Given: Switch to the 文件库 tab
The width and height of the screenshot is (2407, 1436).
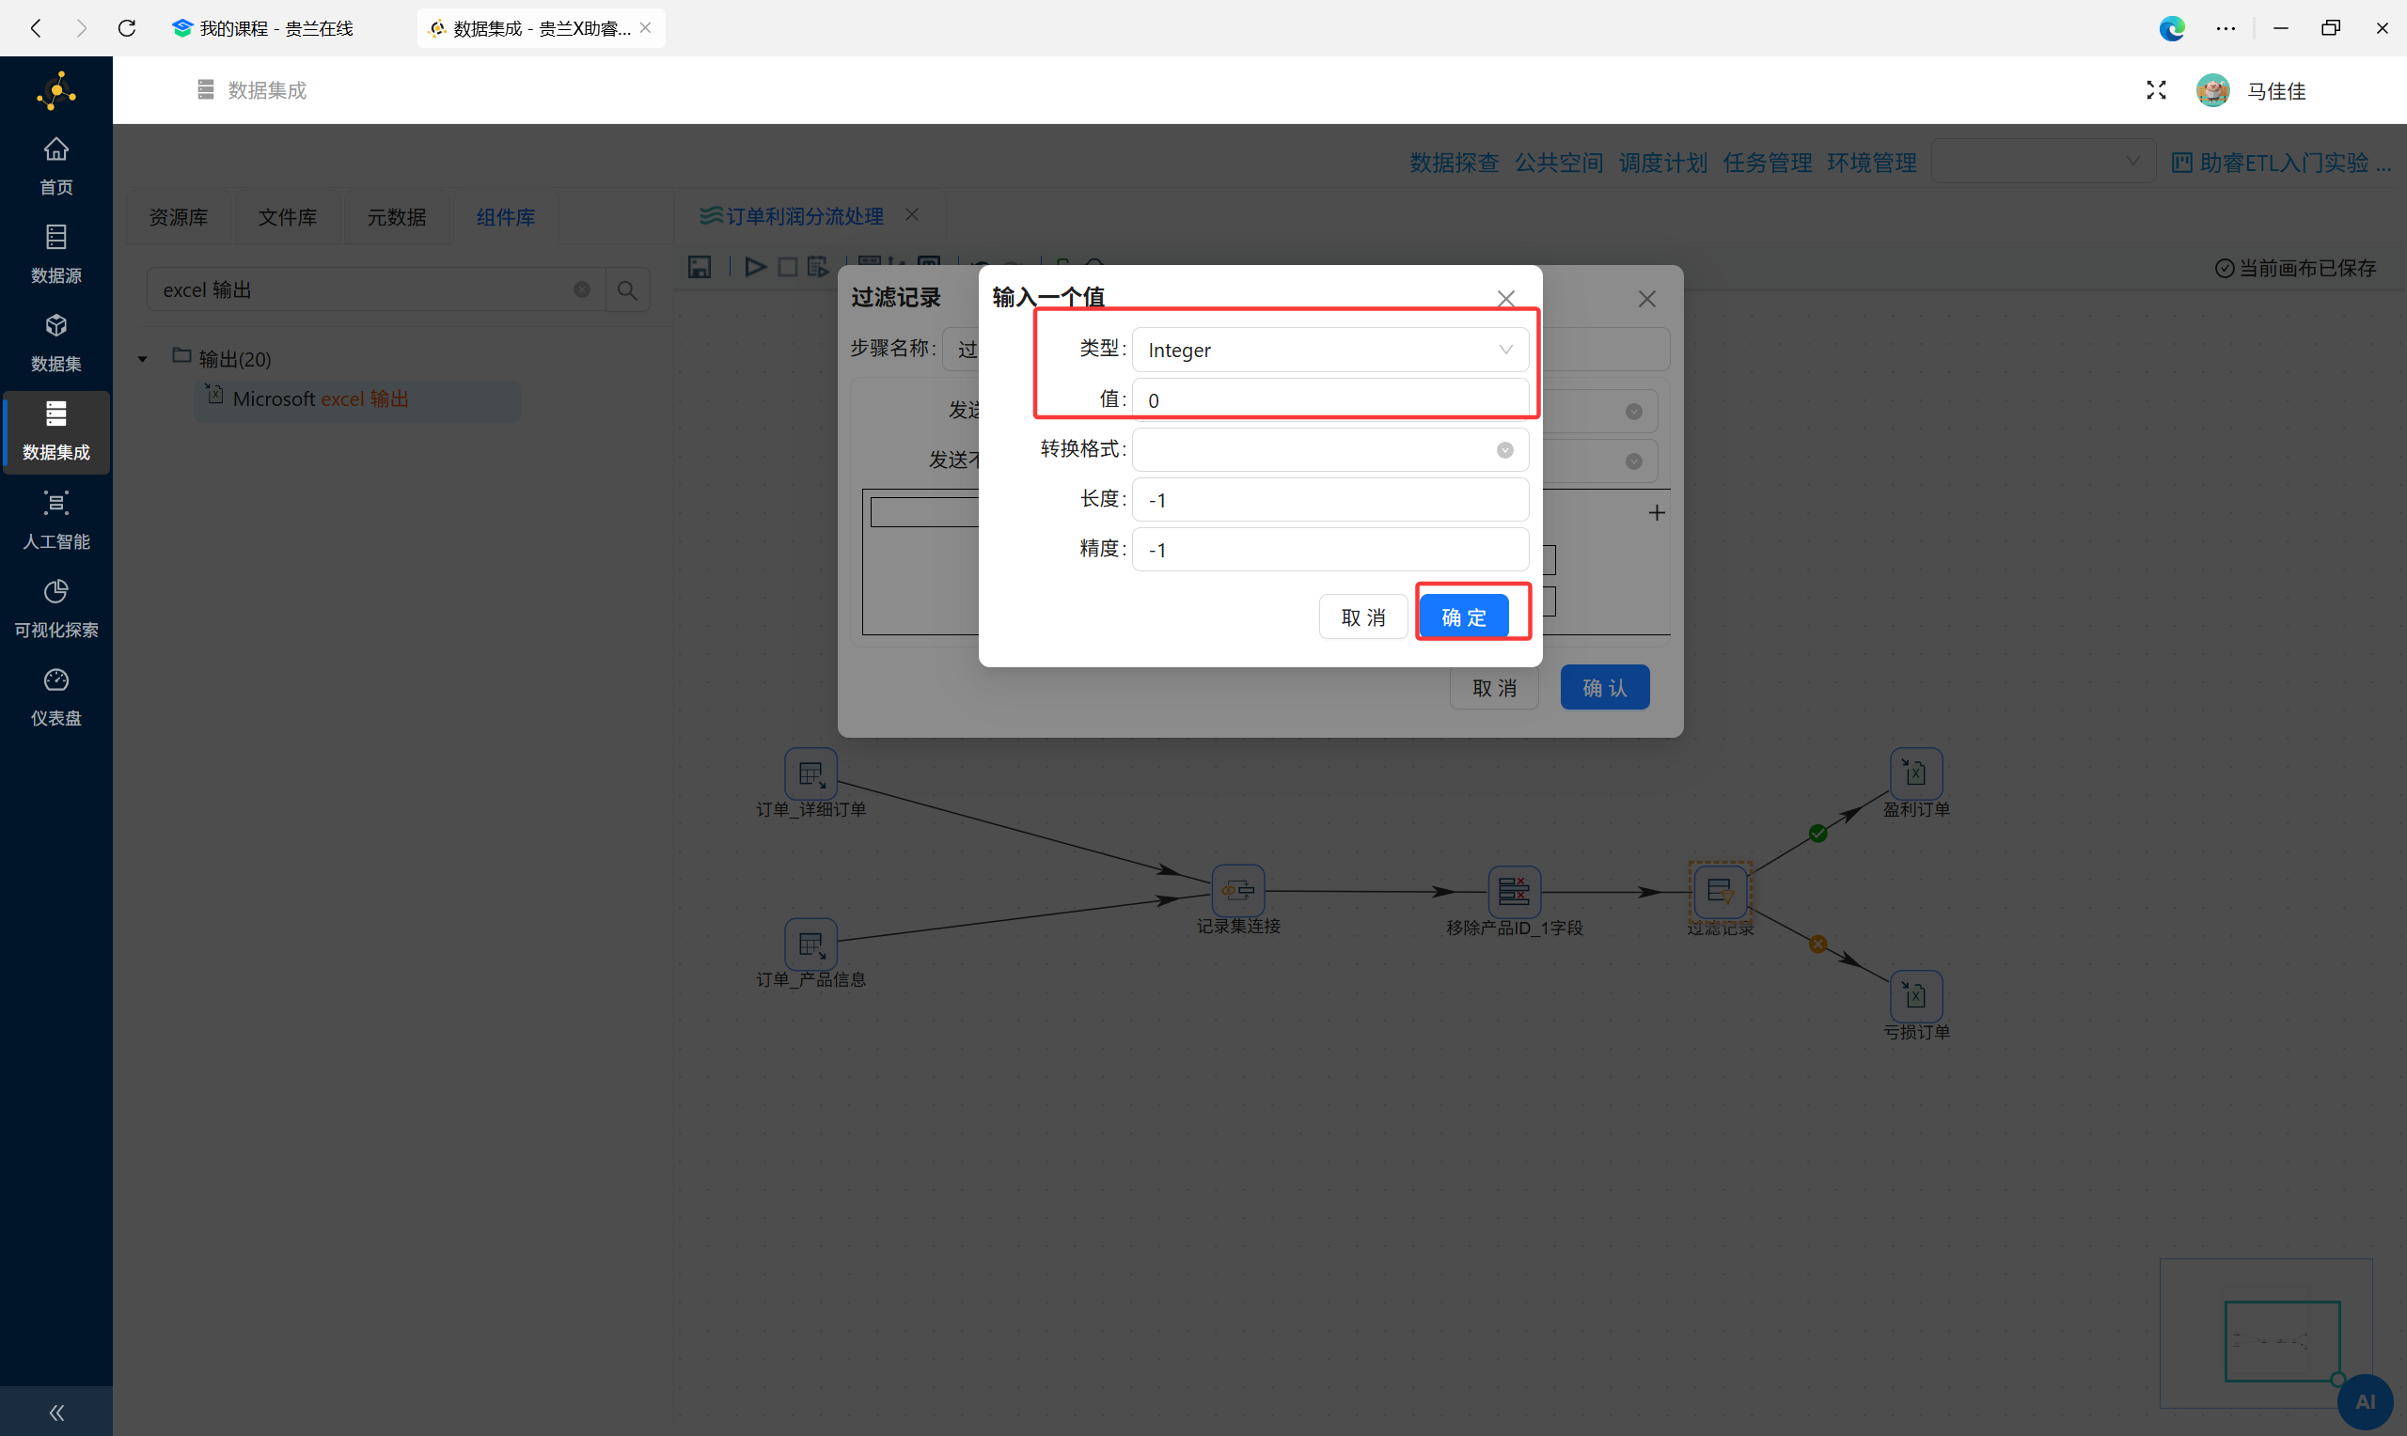Looking at the screenshot, I should [288, 217].
